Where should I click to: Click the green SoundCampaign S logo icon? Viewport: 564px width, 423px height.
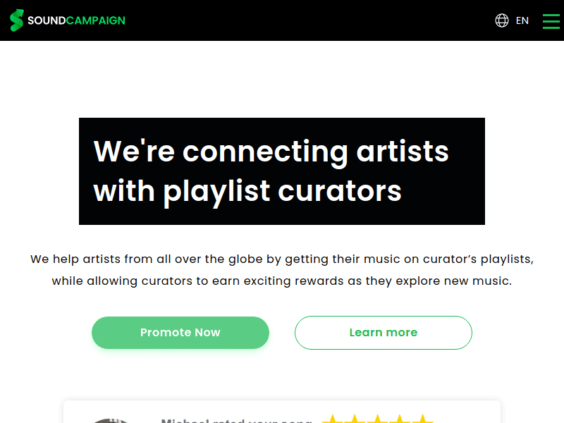point(17,20)
